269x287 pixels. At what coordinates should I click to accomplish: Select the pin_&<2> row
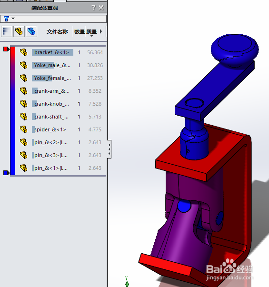tap(60, 142)
